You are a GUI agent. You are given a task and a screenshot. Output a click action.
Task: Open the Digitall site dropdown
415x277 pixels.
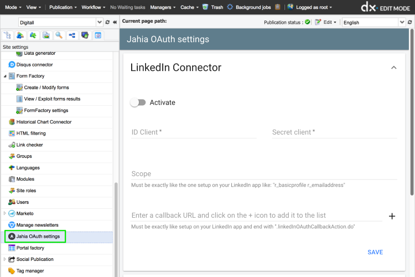[x=100, y=22]
